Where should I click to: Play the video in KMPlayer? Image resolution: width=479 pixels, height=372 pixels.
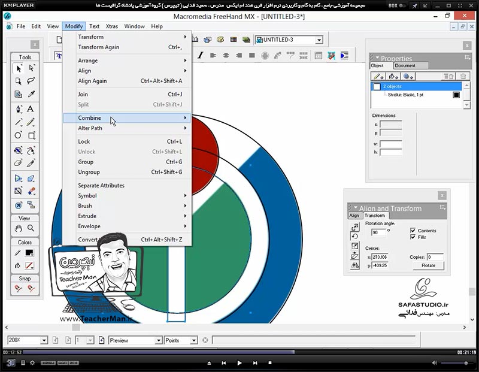click(239, 363)
